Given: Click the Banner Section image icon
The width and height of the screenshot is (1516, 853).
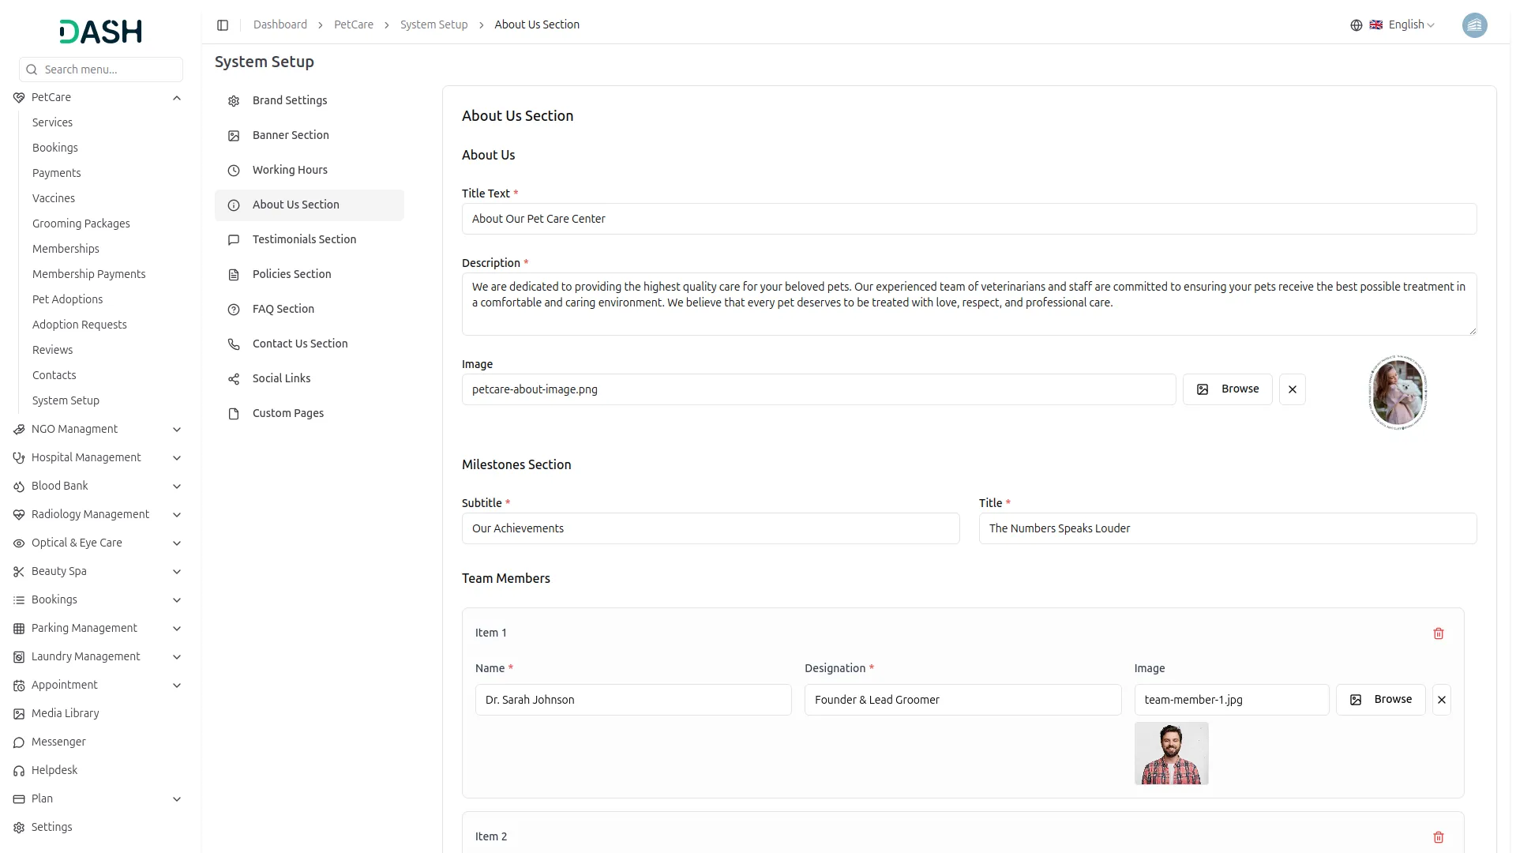Looking at the screenshot, I should tap(234, 136).
